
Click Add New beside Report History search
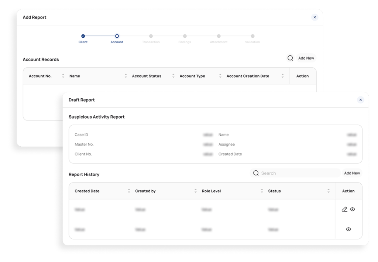(x=352, y=173)
